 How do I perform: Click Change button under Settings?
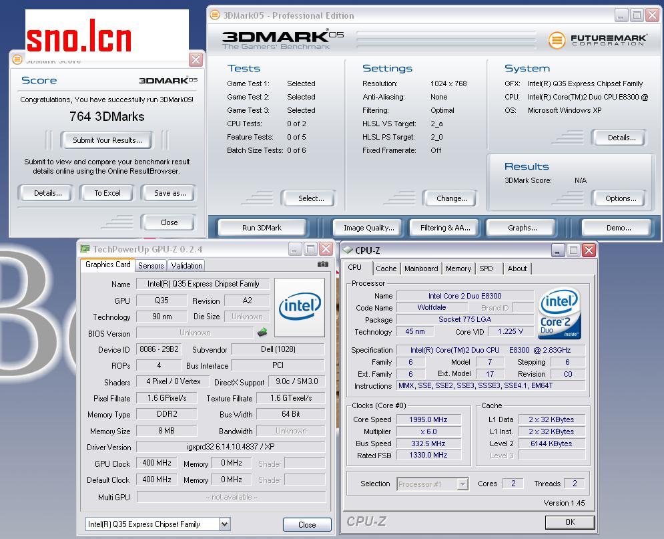click(x=452, y=198)
